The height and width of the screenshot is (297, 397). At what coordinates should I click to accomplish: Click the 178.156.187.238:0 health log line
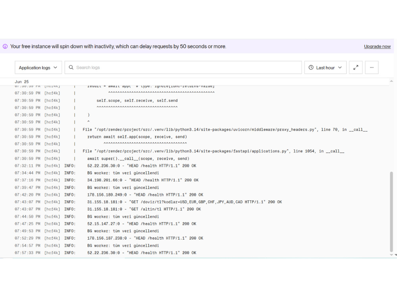109,238
